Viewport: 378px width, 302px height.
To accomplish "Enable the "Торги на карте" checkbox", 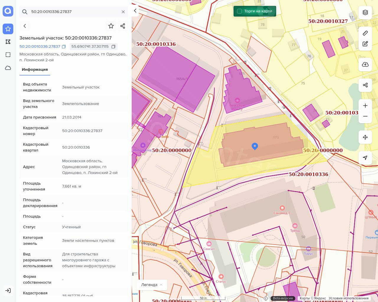I will [x=239, y=11].
